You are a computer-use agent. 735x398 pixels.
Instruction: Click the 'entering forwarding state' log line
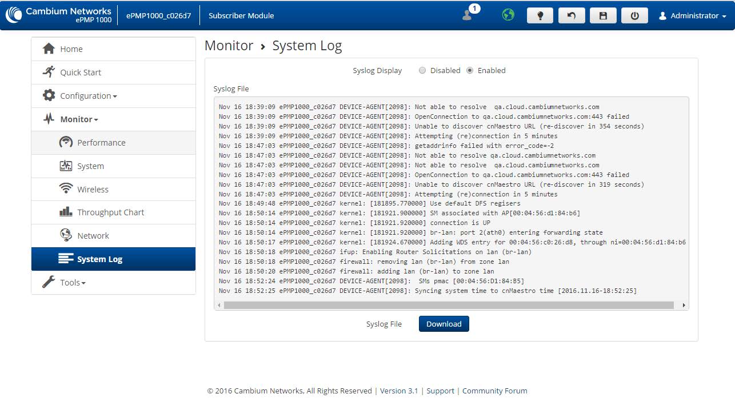tap(411, 232)
